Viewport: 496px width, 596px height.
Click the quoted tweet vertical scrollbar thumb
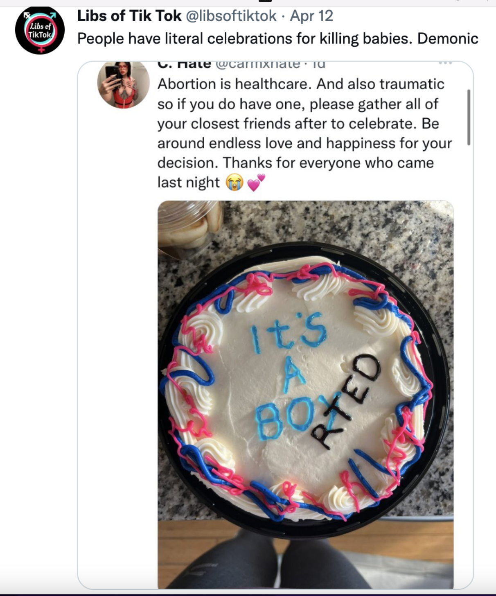point(469,117)
